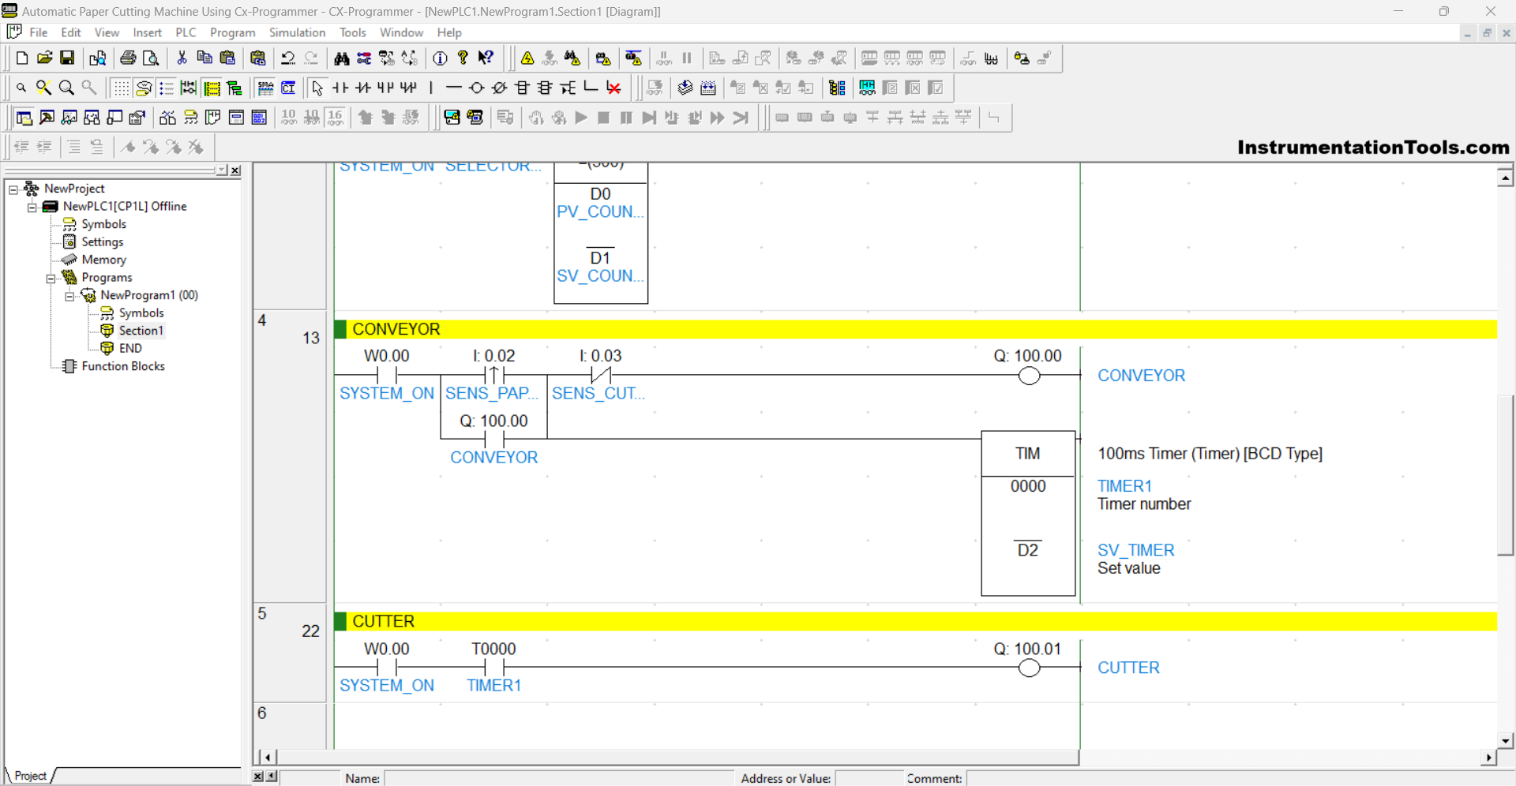Toggle the project workspace pane button
Image resolution: width=1516 pixels, height=786 pixels.
click(24, 118)
